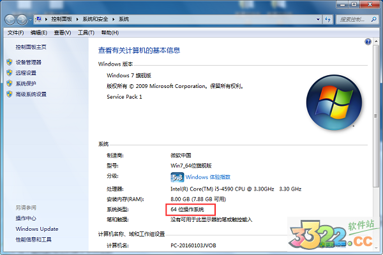Click the copyright line 版权所有 2009 Microsoft Corporation
This screenshot has width=383, height=255.
pos(175,86)
